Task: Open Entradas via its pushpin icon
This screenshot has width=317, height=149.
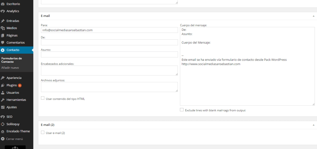Action: point(3,21)
